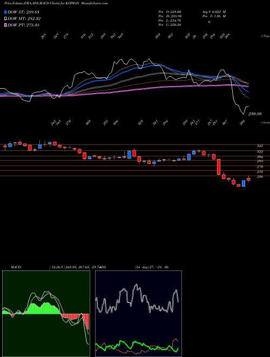The width and height of the screenshot is (270, 357).
Task: Click the white DOW MT legend swatch
Action: (x=6, y=18)
